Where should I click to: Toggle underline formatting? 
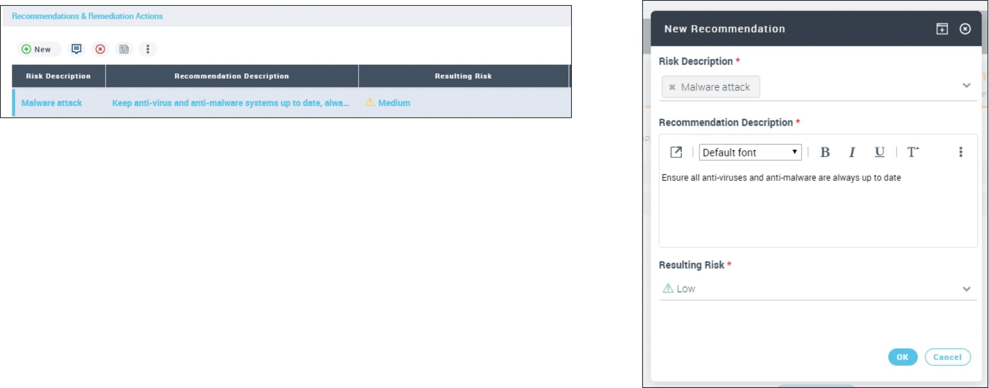(879, 152)
